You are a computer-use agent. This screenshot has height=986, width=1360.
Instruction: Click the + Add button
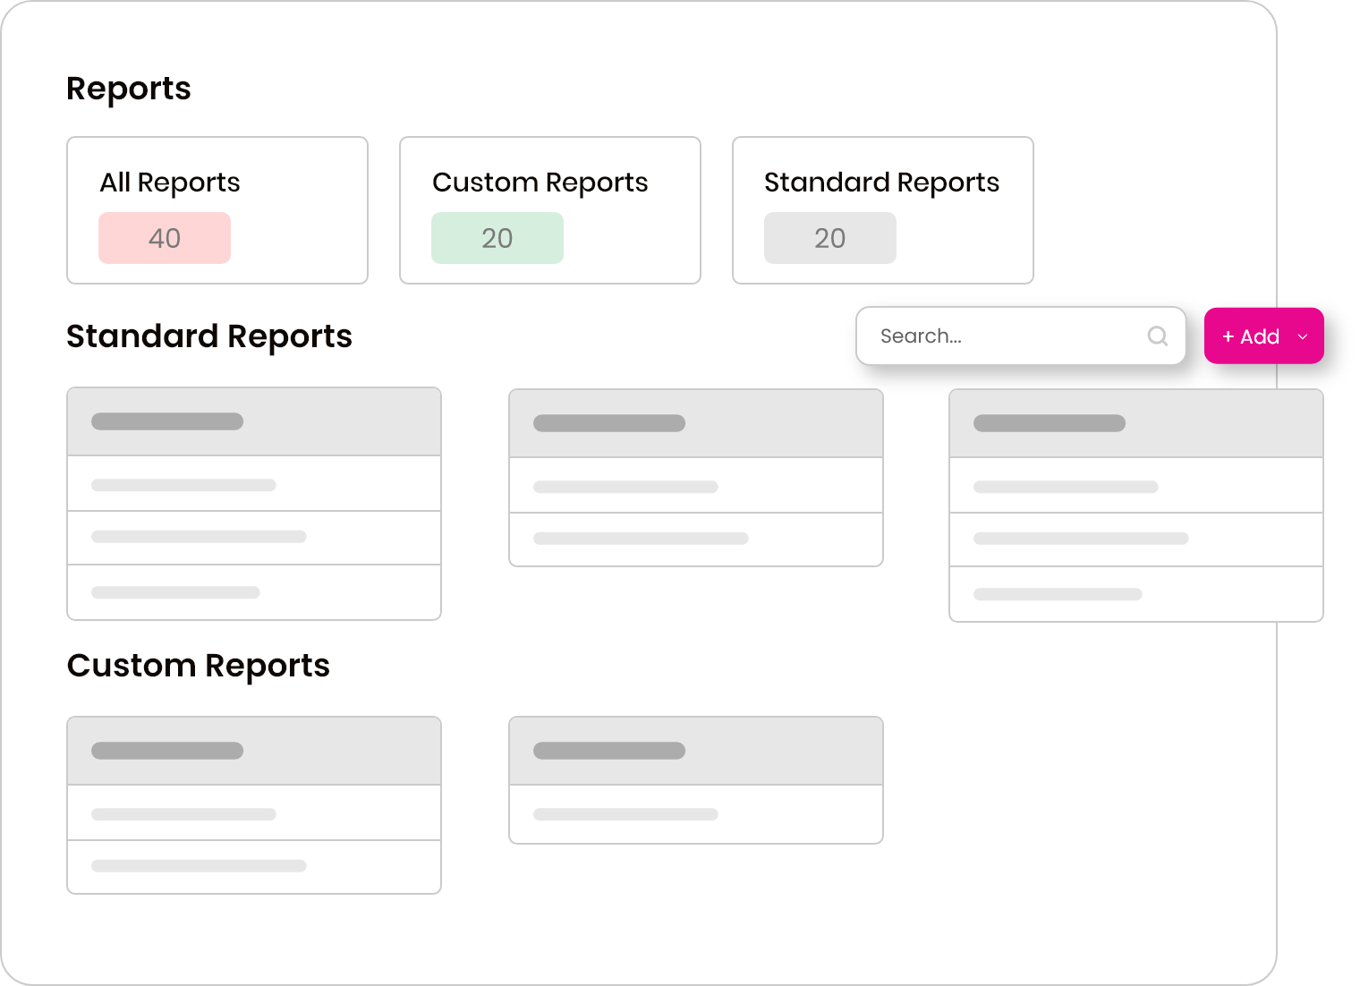[1263, 336]
